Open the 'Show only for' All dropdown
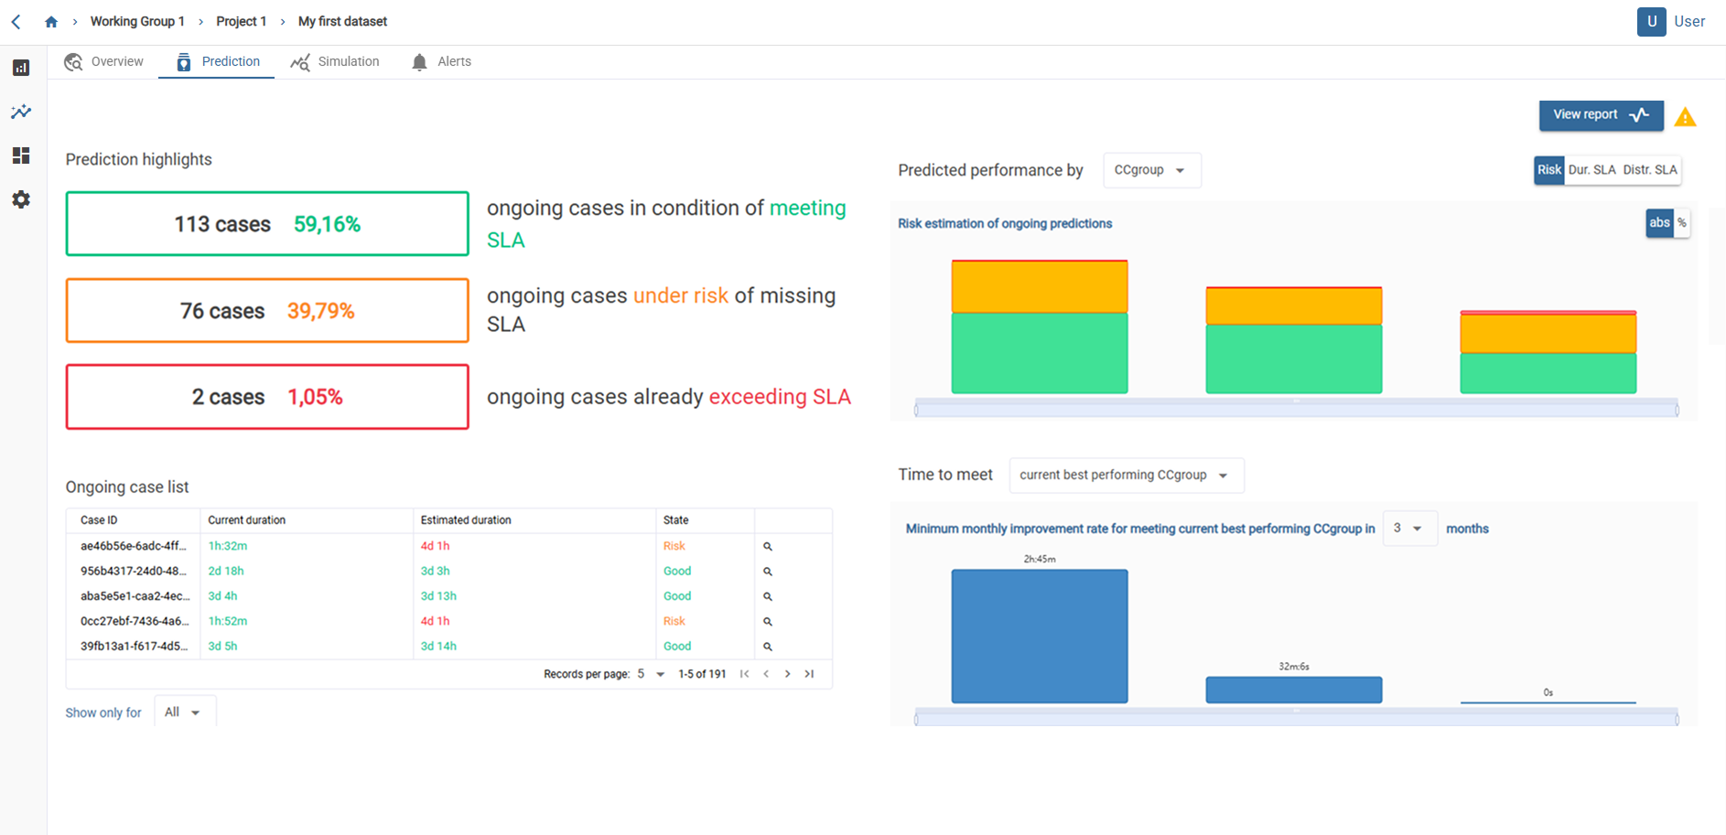 point(184,712)
